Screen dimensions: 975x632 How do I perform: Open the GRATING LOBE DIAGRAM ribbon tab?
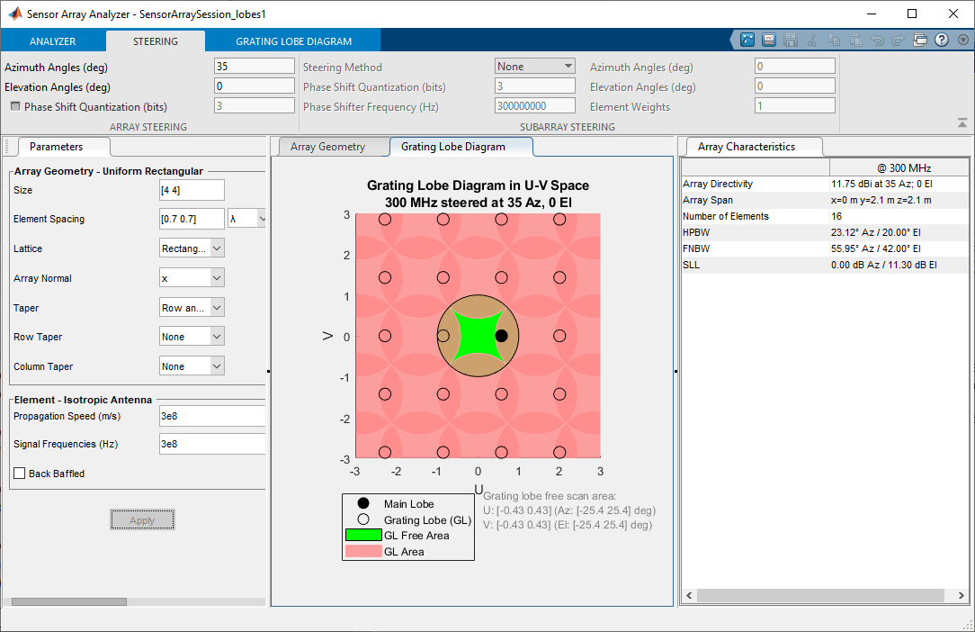[x=293, y=41]
